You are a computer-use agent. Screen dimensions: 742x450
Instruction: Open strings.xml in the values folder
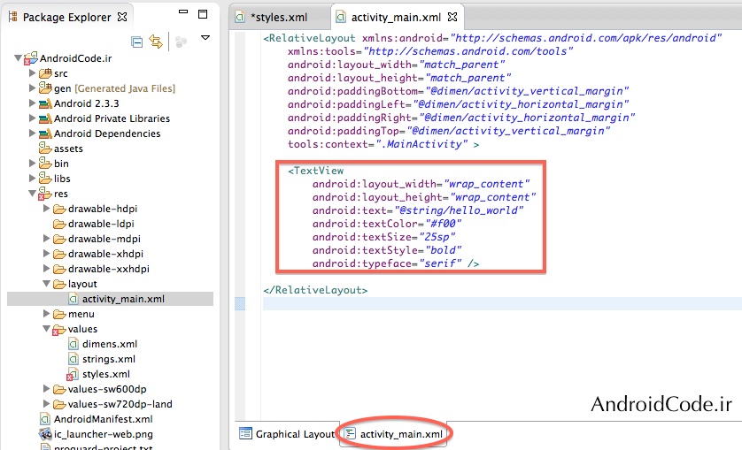108,359
